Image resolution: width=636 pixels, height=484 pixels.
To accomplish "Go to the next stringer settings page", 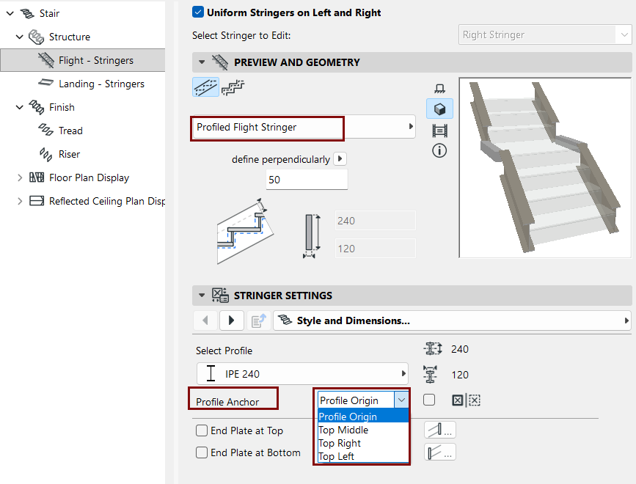I will point(231,320).
